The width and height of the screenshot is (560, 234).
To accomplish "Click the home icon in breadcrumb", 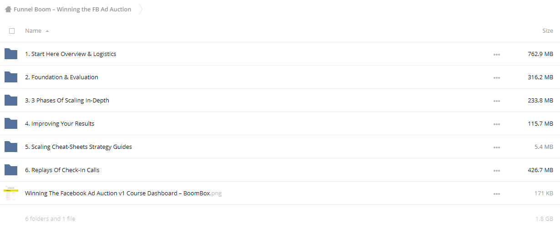I will pyautogui.click(x=8, y=9).
